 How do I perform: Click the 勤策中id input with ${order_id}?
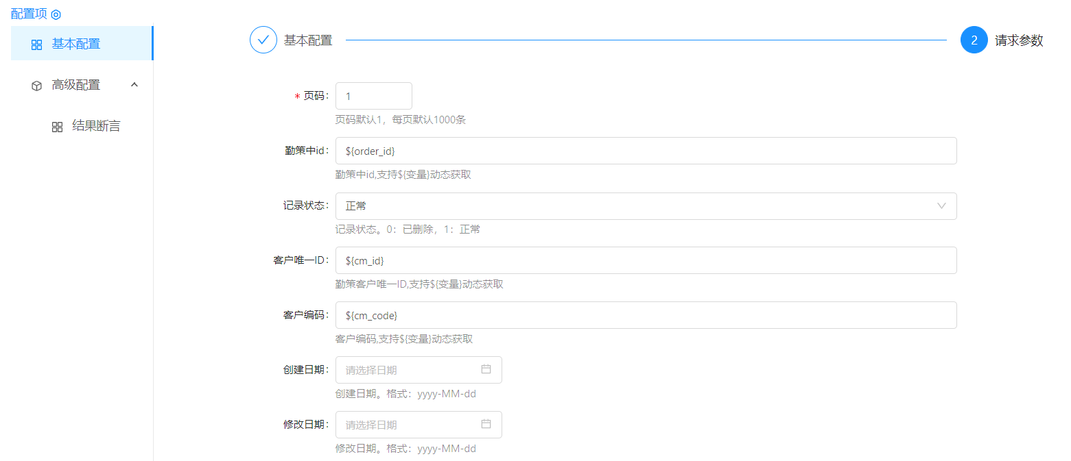pos(645,151)
